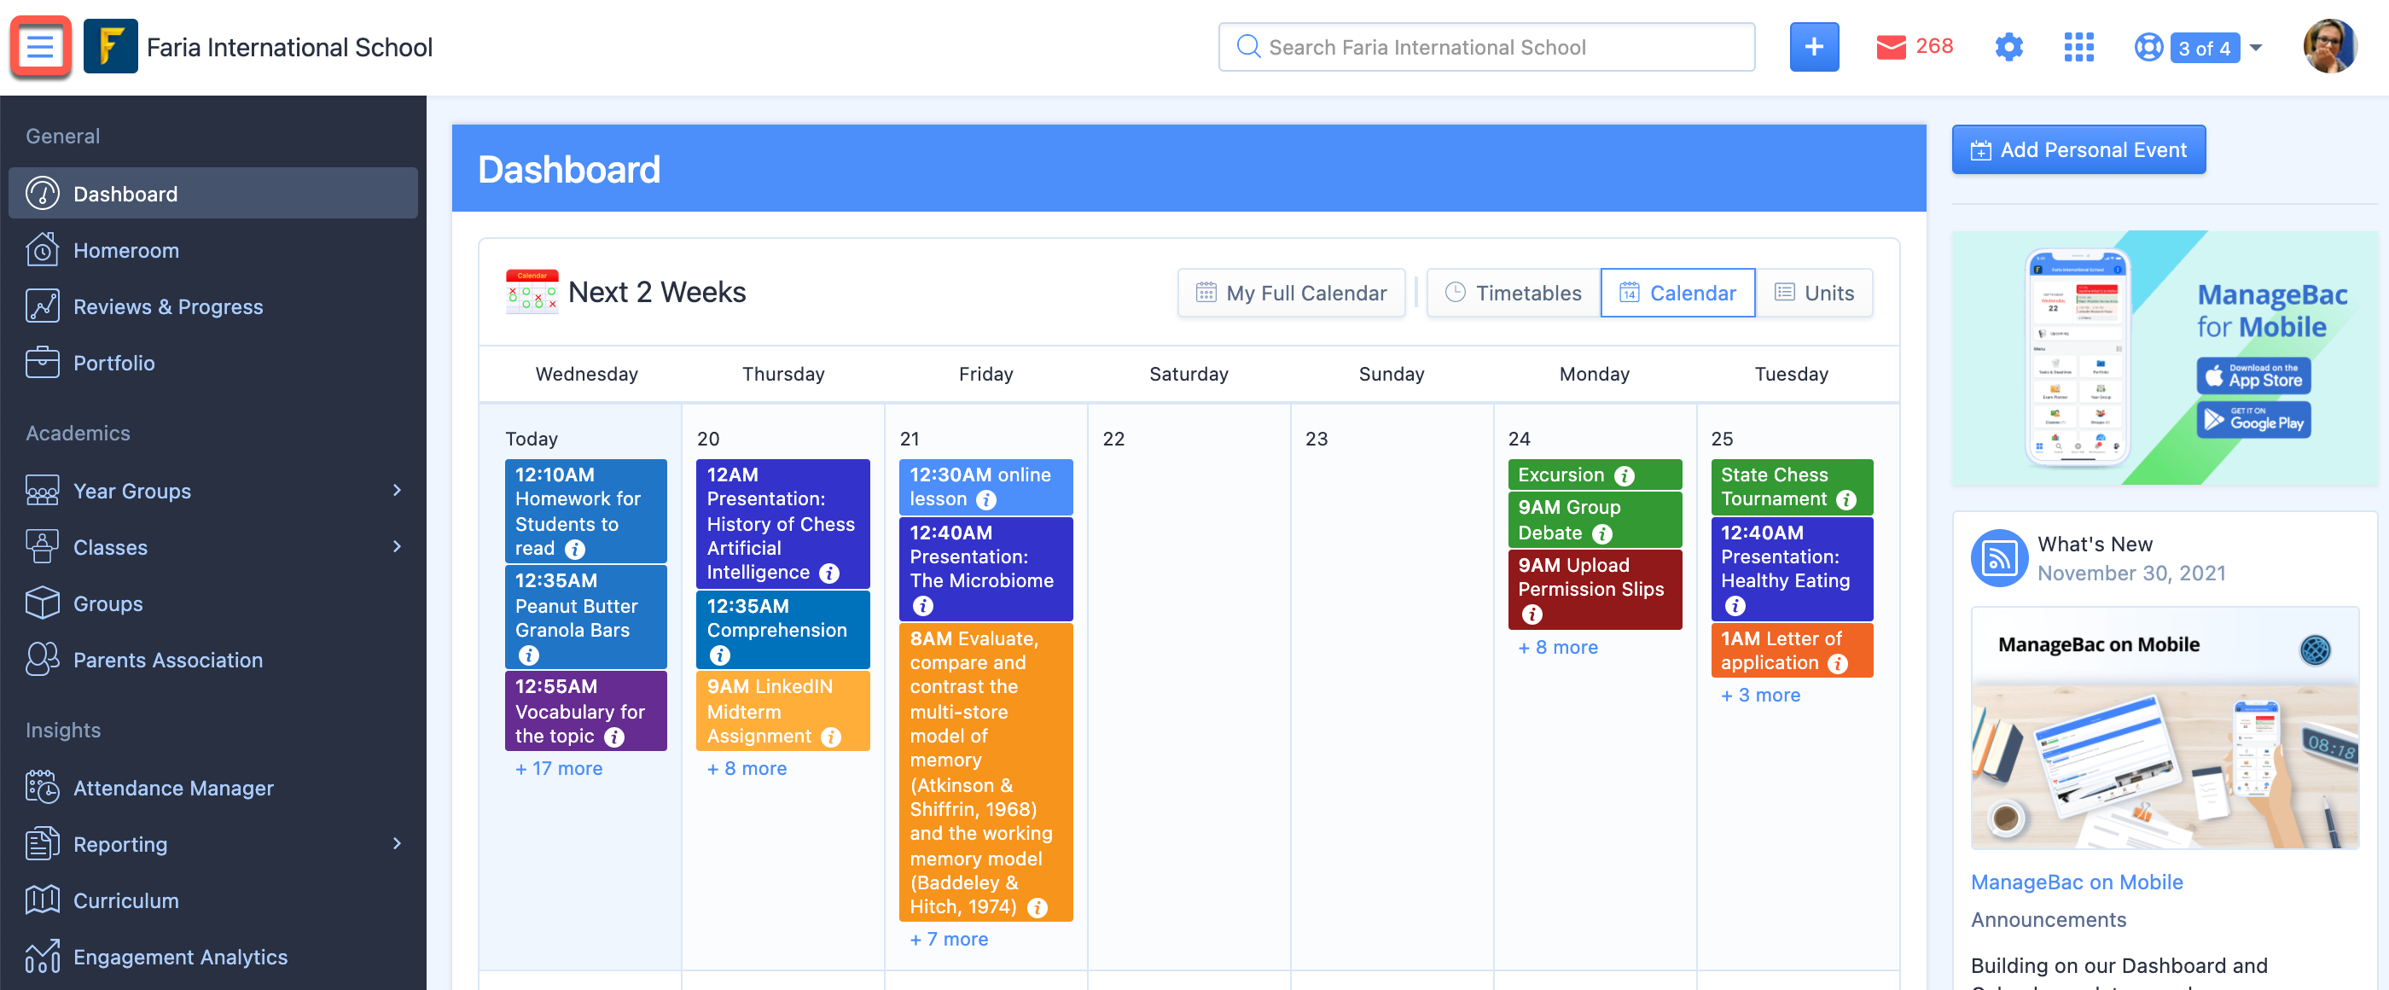Click info icon on State Chess Tournament
Screen dimensions: 2389x990
(1846, 500)
